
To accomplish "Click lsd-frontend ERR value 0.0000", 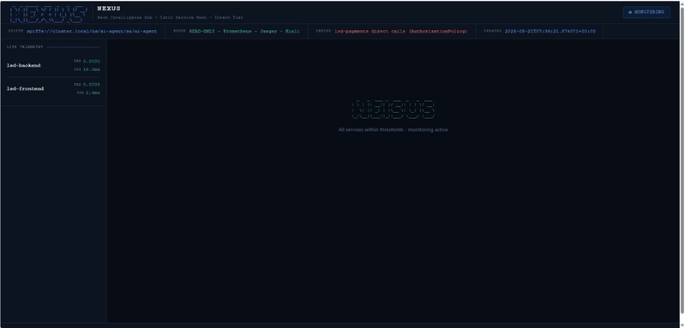I will pos(91,85).
